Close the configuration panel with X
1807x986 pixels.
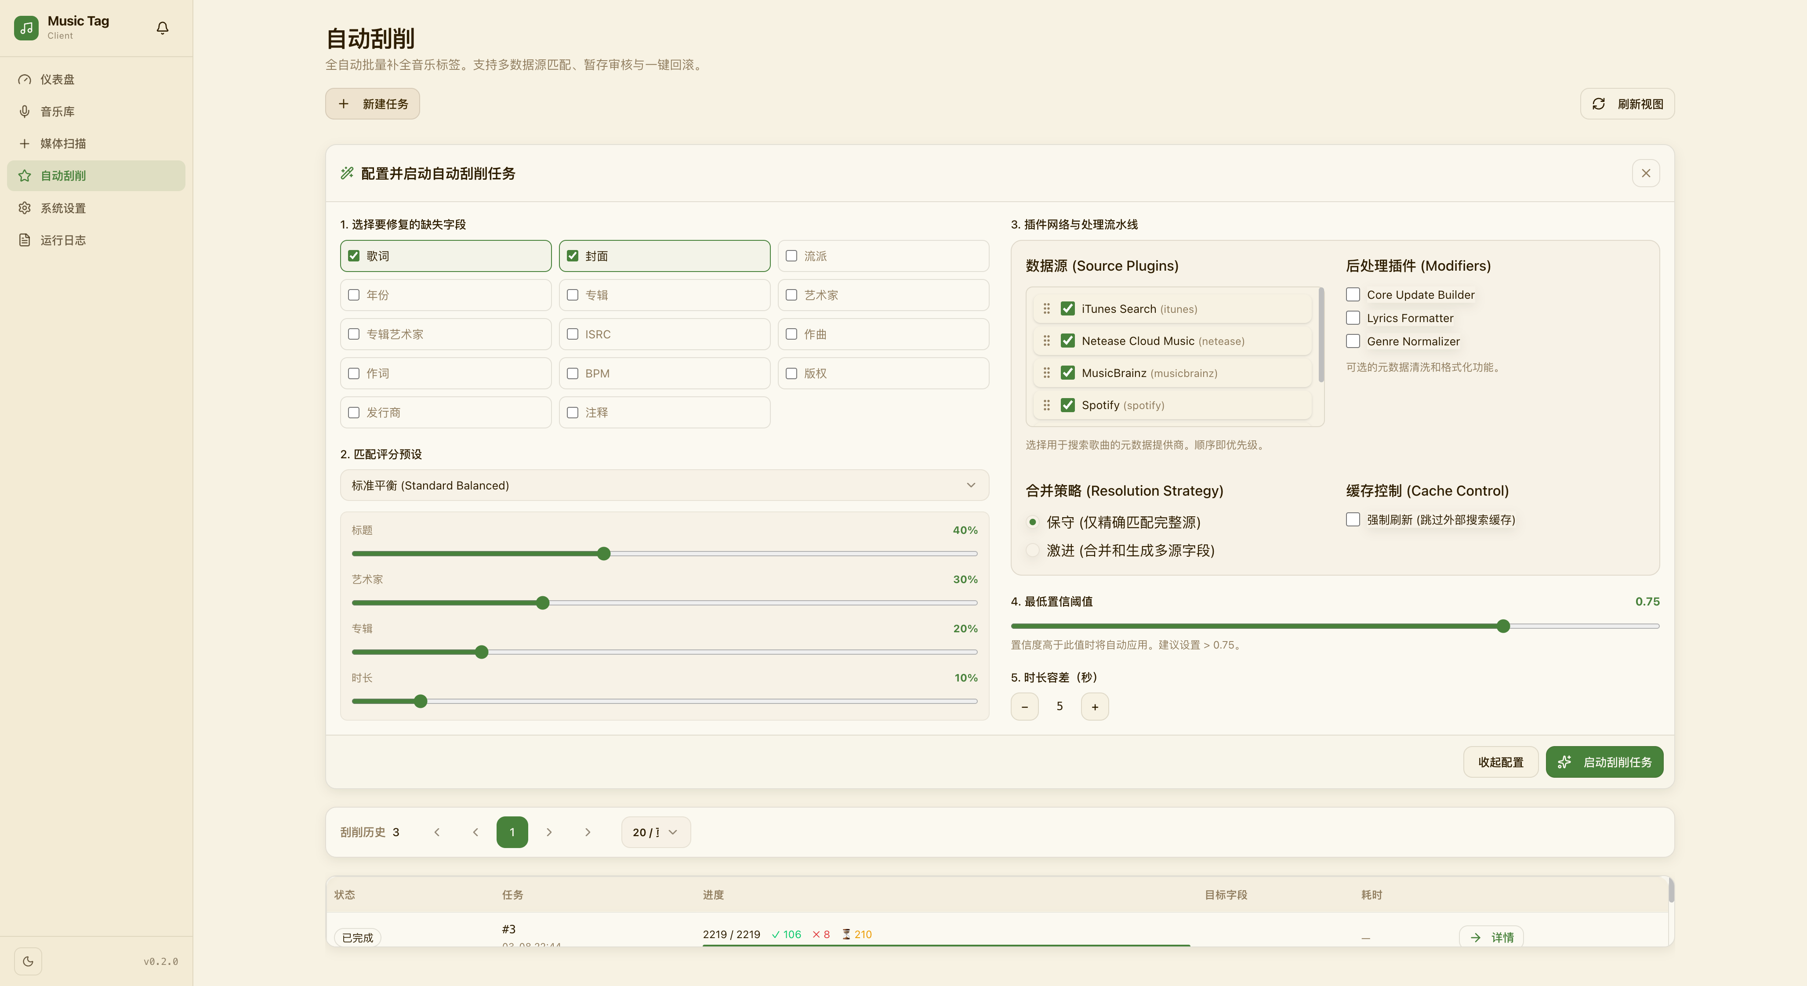coord(1645,173)
